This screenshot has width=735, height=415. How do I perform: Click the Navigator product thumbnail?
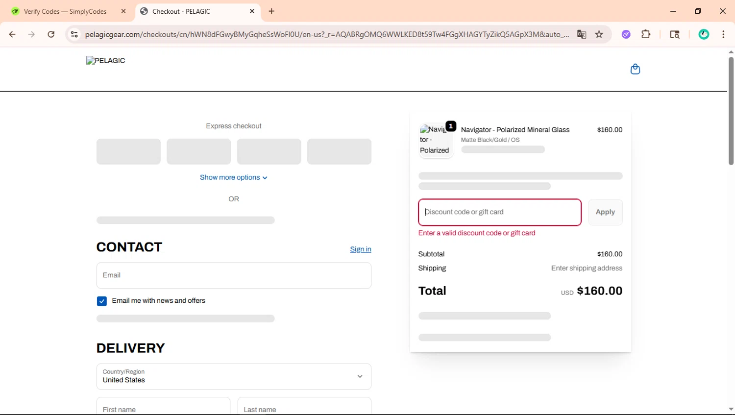point(436,141)
